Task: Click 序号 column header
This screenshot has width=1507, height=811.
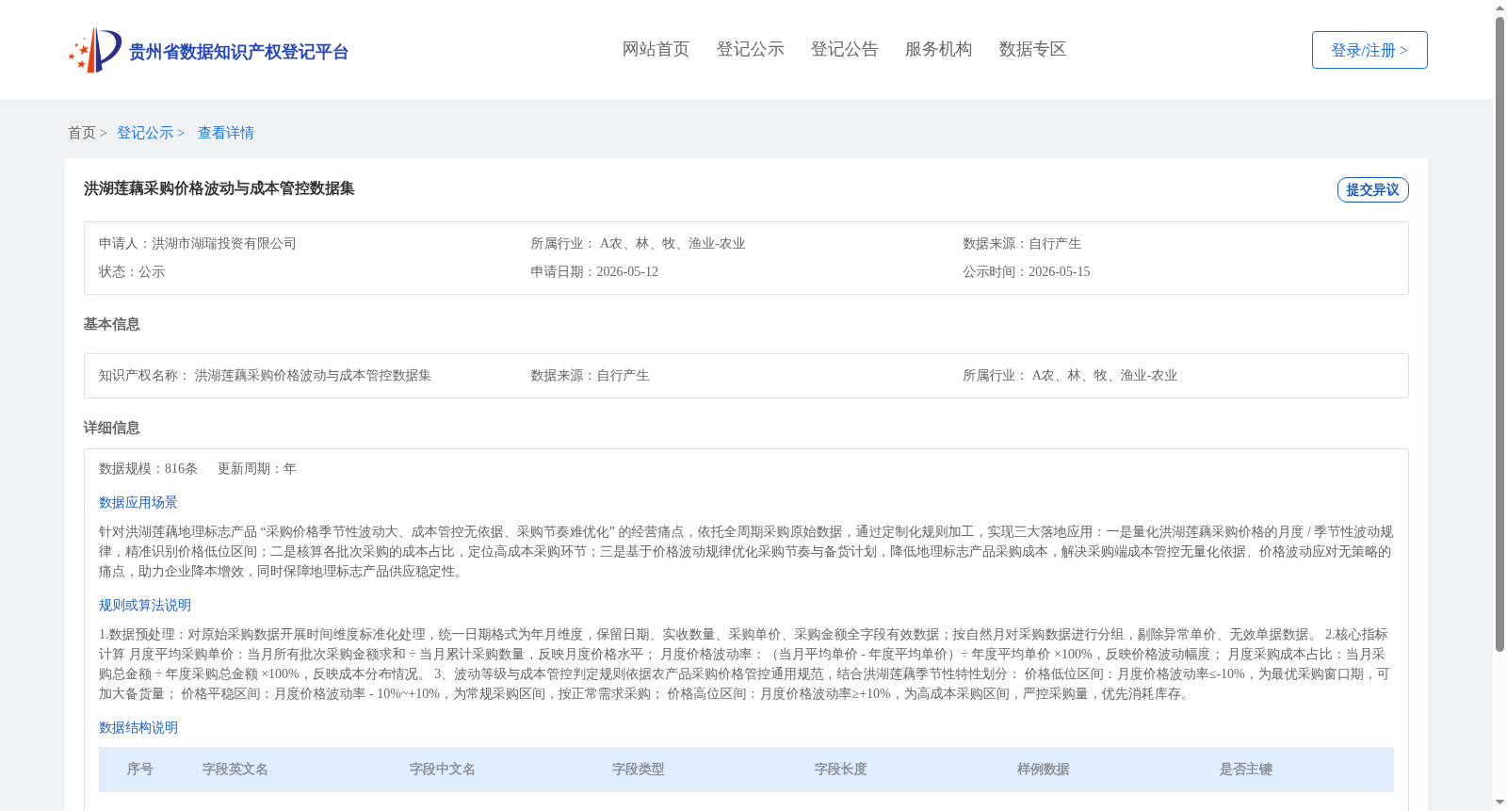Action: point(140,770)
